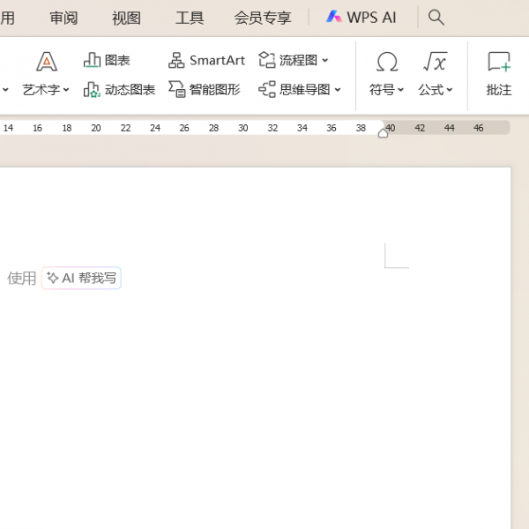Click the WPS AI button
The width and height of the screenshot is (529, 529).
[x=361, y=17]
